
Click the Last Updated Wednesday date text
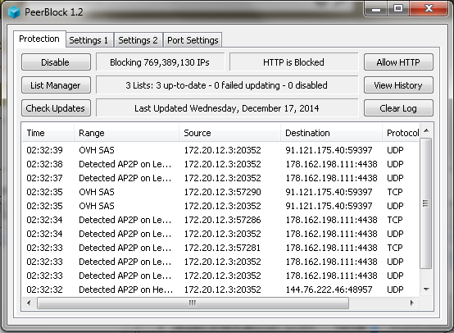coord(227,108)
